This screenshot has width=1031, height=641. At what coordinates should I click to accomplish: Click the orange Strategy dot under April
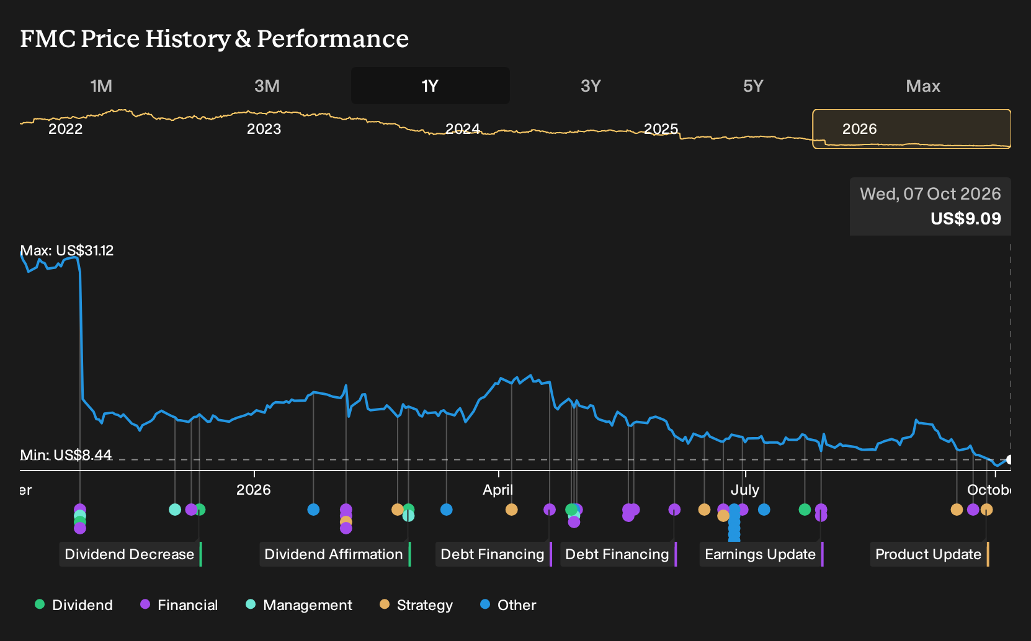[511, 510]
